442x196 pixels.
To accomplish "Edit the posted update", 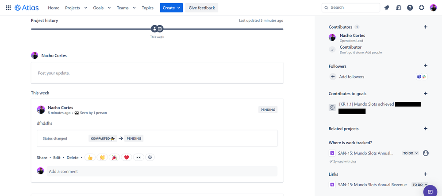I will pos(57,158).
